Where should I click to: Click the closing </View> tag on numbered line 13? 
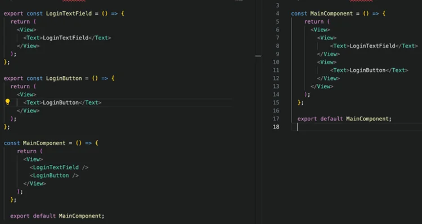tap(322, 87)
